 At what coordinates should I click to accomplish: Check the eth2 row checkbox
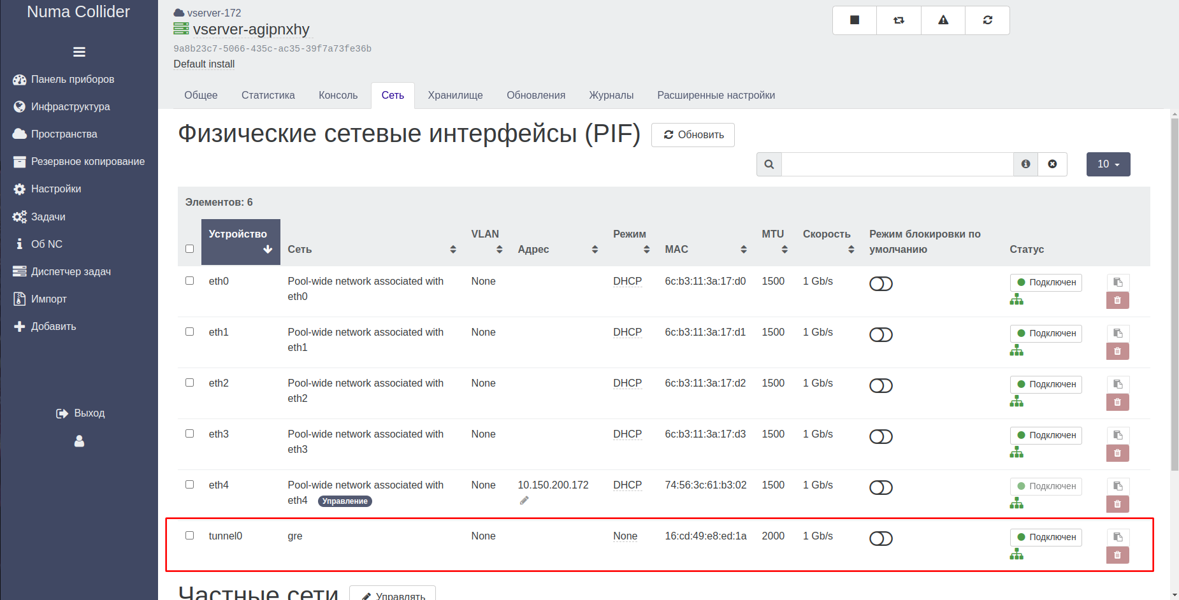(x=189, y=383)
